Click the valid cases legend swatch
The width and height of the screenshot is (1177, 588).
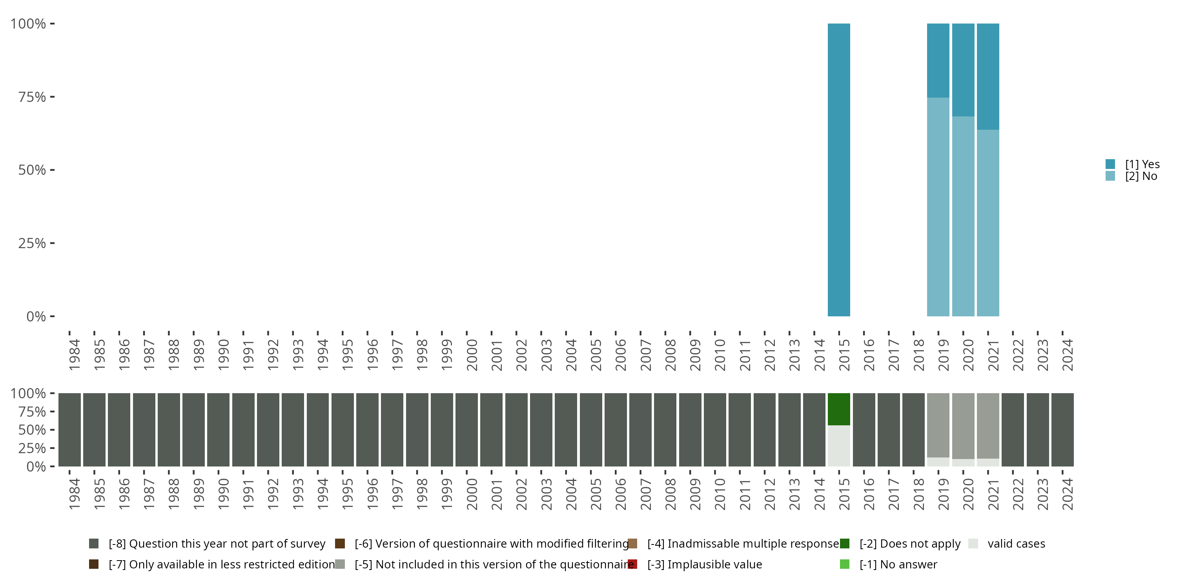[973, 543]
